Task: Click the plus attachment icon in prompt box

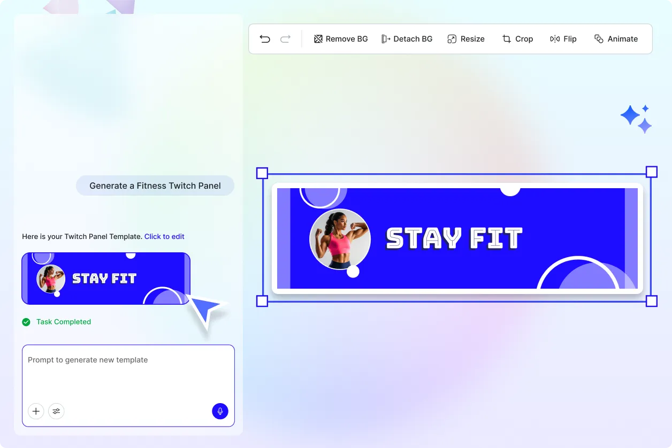Action: point(36,411)
